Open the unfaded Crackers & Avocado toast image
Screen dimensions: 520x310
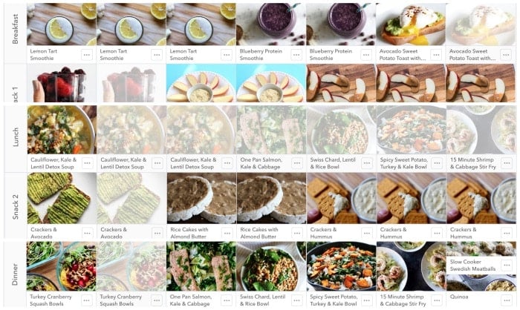[62, 198]
